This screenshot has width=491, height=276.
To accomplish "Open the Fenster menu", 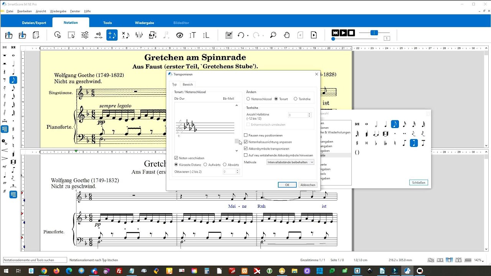I will click(x=76, y=11).
